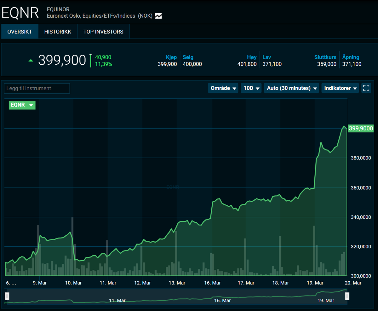Click the 10. Mar date axis label
The height and width of the screenshot is (311, 378).
(x=73, y=283)
